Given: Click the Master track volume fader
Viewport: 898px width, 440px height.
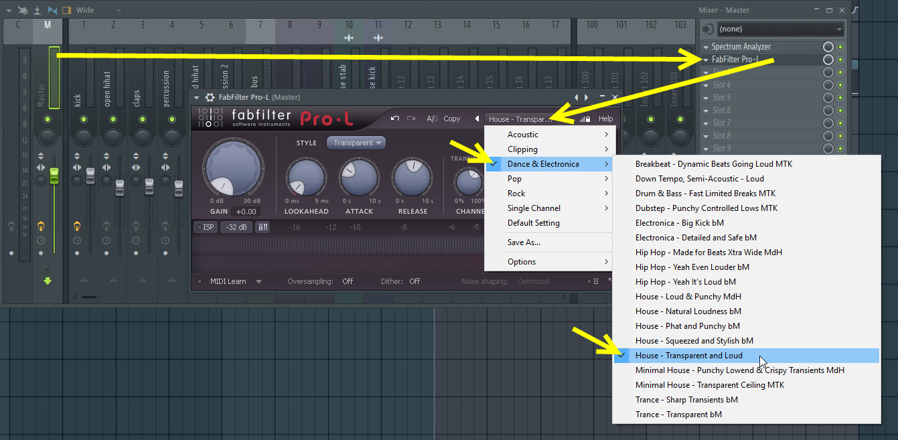Looking at the screenshot, I should click(54, 175).
